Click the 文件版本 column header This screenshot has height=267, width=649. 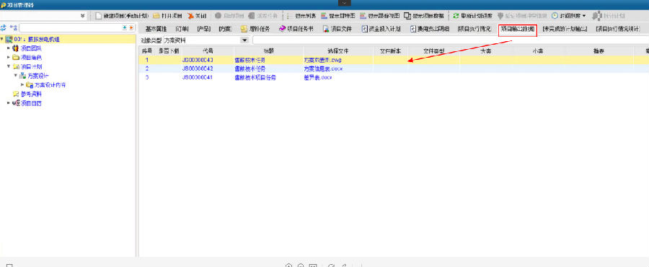click(x=390, y=51)
